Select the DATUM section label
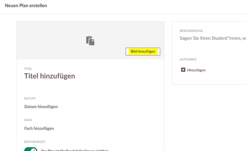Image resolution: width=246 pixels, height=151 pixels. point(30,98)
